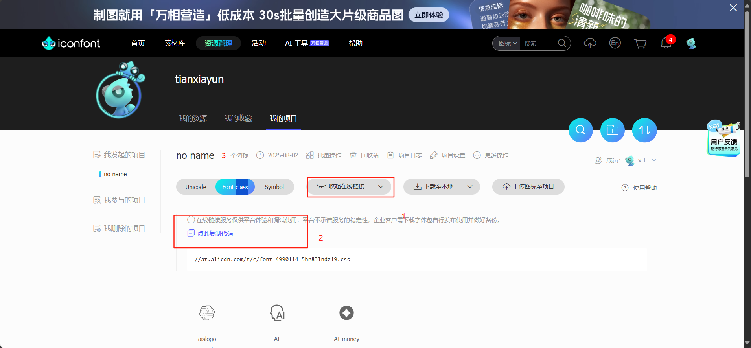This screenshot has width=751, height=348.
Task: Switch language with the En icon
Action: click(615, 43)
